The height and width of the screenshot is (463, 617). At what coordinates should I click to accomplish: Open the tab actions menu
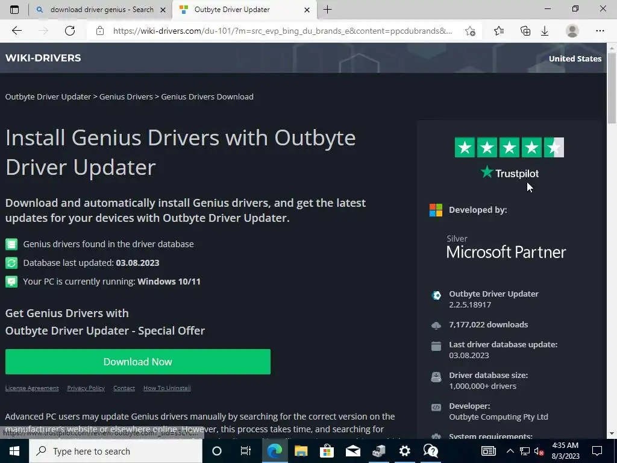(14, 10)
